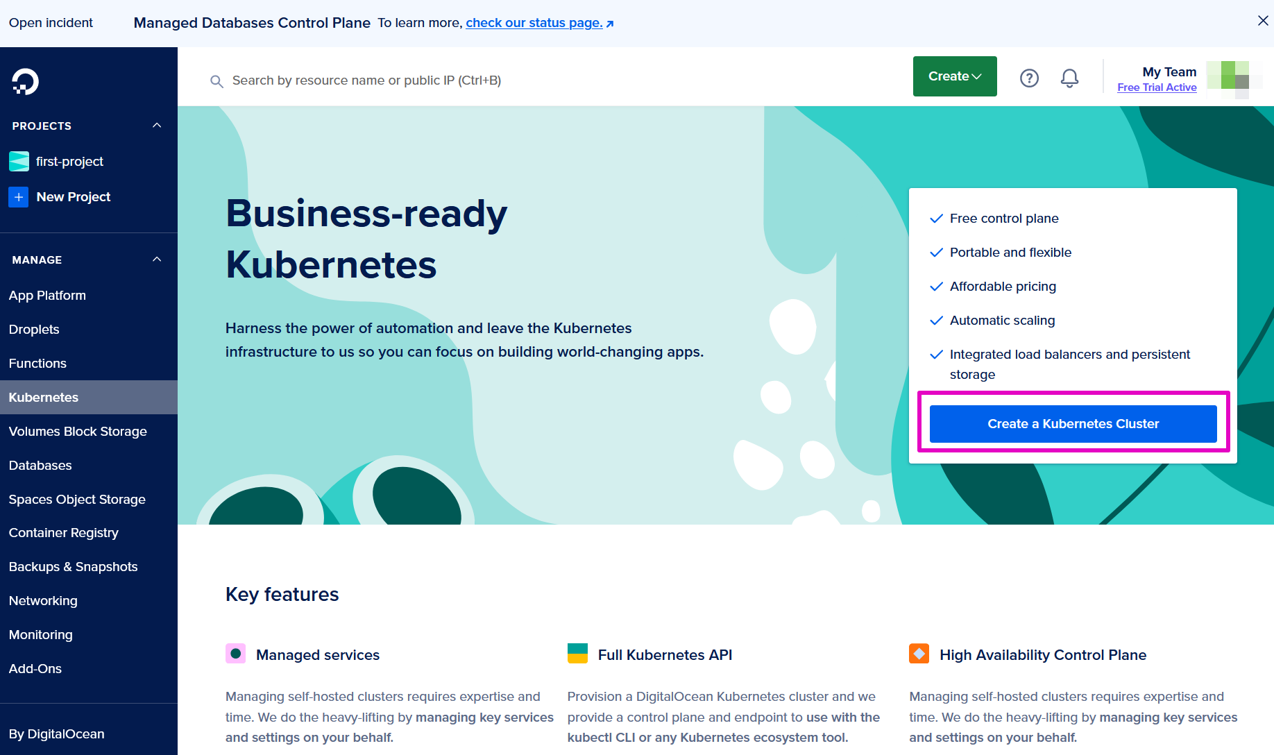
Task: Collapse the PROJECTS section chevron
Action: [157, 126]
